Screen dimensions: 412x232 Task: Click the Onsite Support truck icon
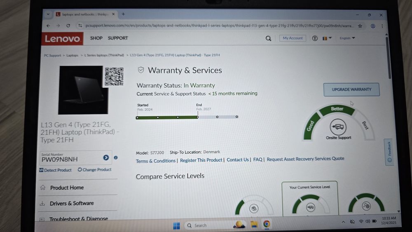click(x=338, y=127)
